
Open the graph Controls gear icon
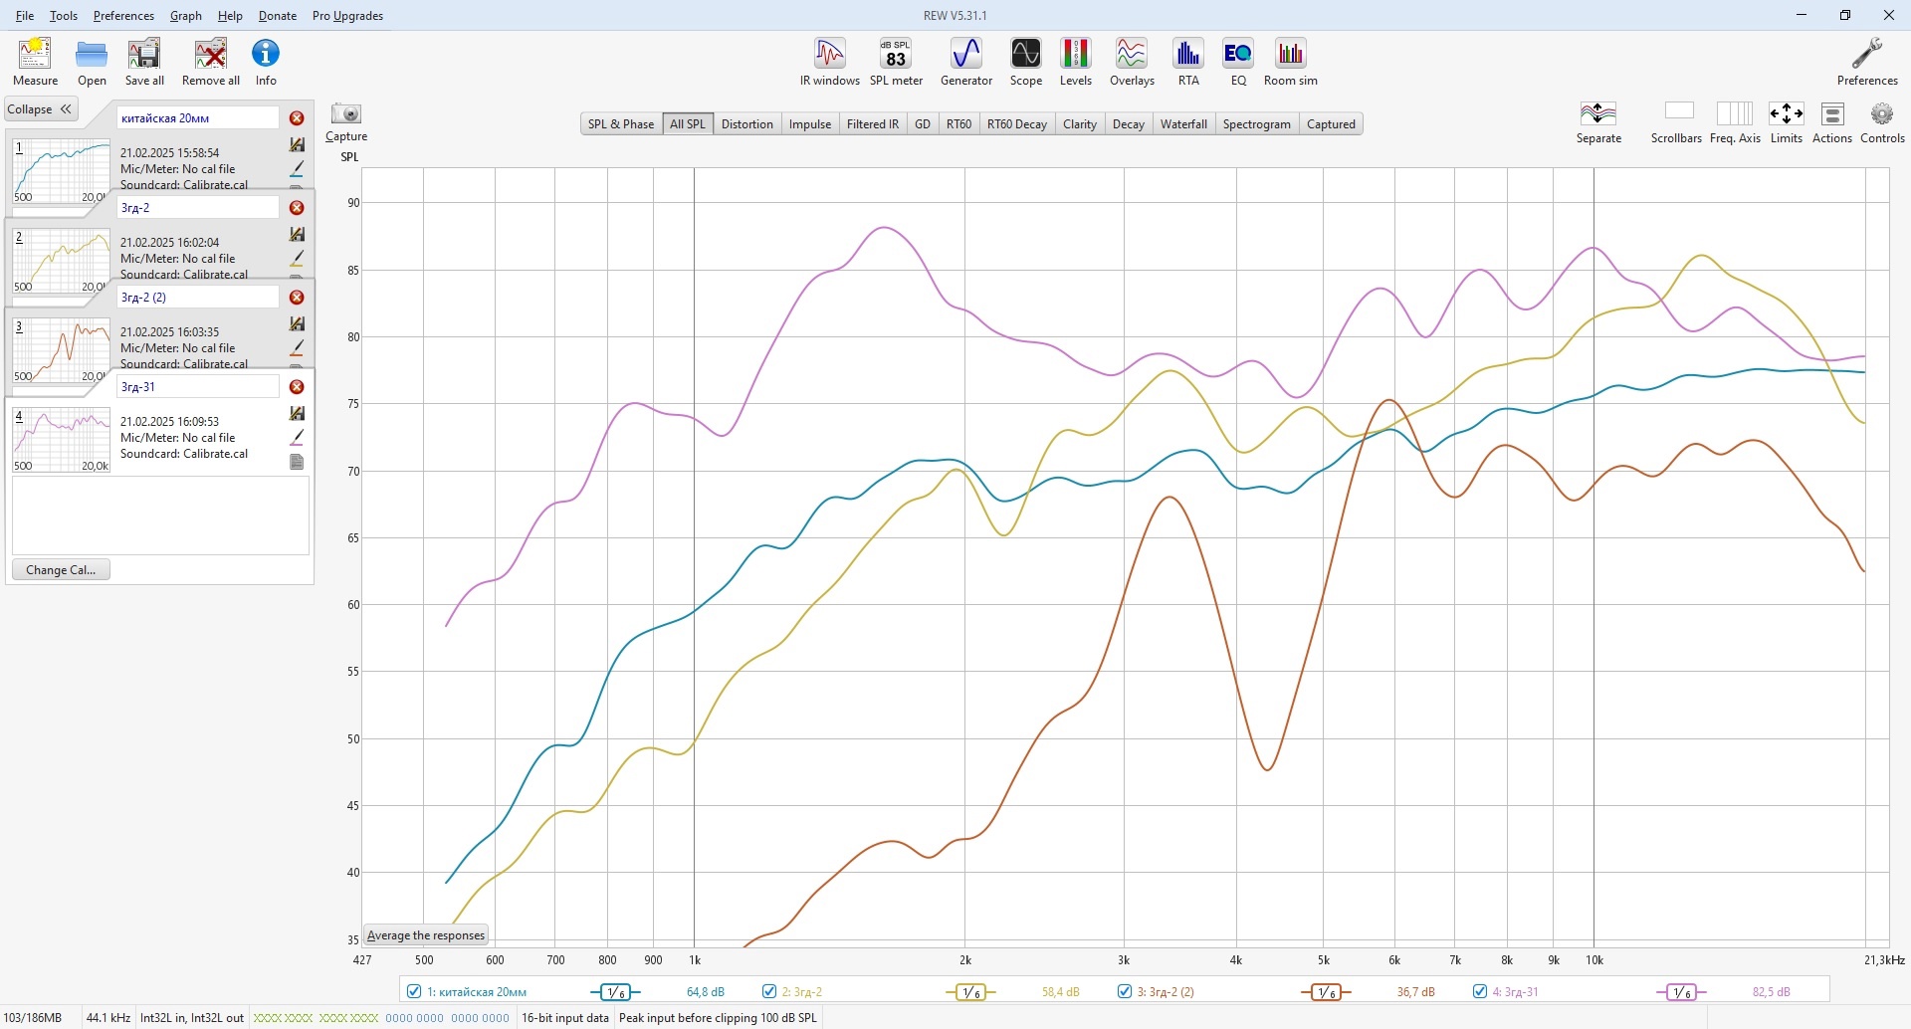[x=1882, y=113]
